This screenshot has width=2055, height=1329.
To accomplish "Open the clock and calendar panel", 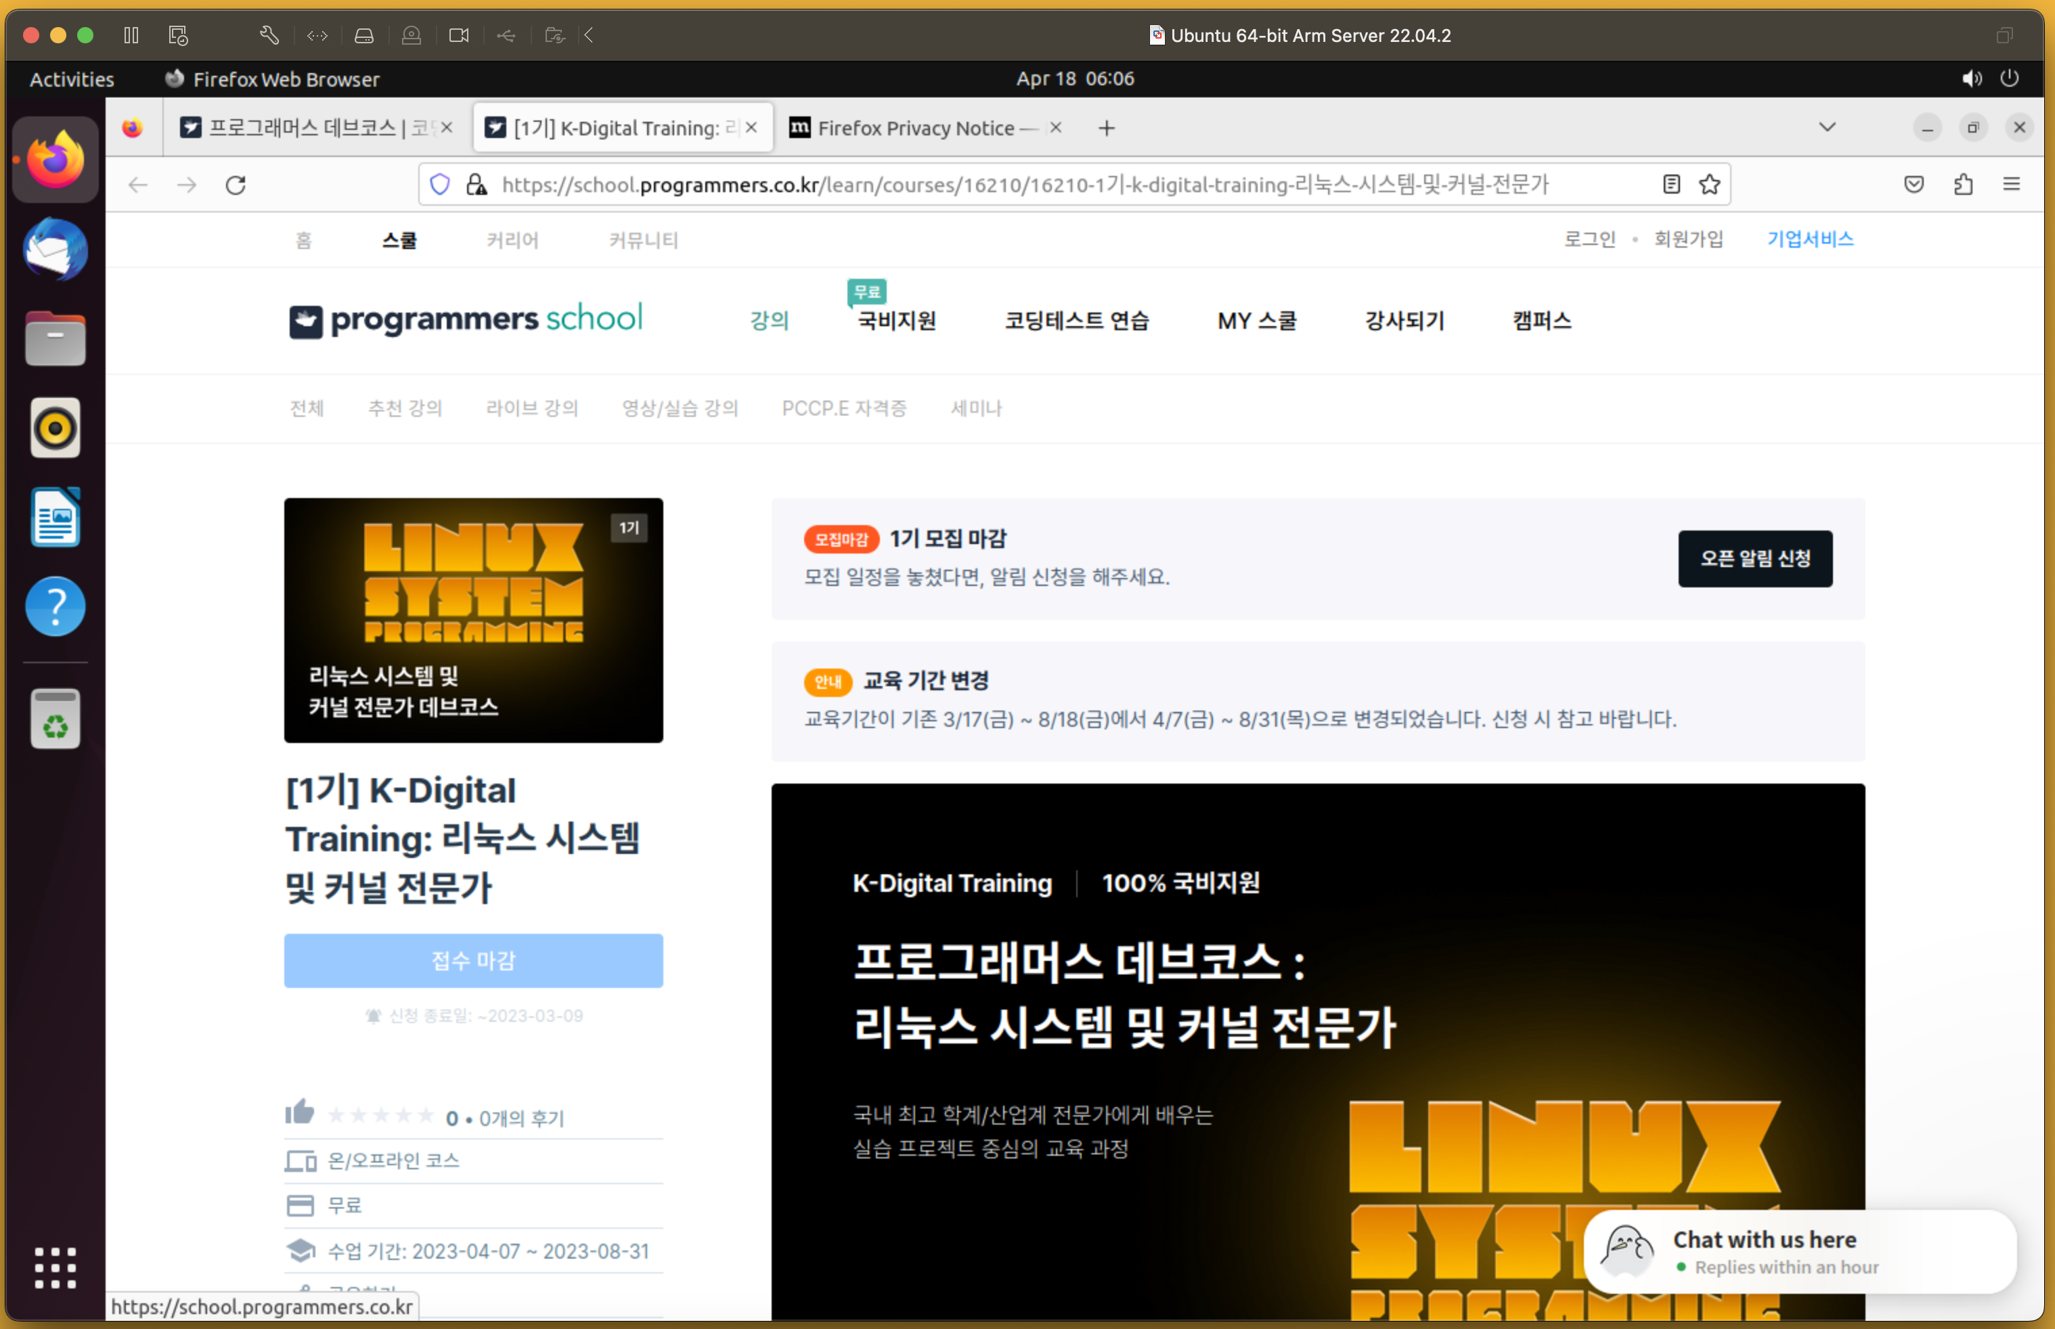I will coord(1074,78).
